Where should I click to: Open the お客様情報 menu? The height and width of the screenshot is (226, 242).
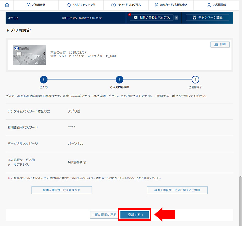(216, 5)
